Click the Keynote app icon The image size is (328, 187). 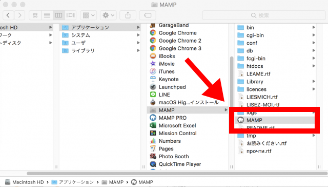coord(153,79)
